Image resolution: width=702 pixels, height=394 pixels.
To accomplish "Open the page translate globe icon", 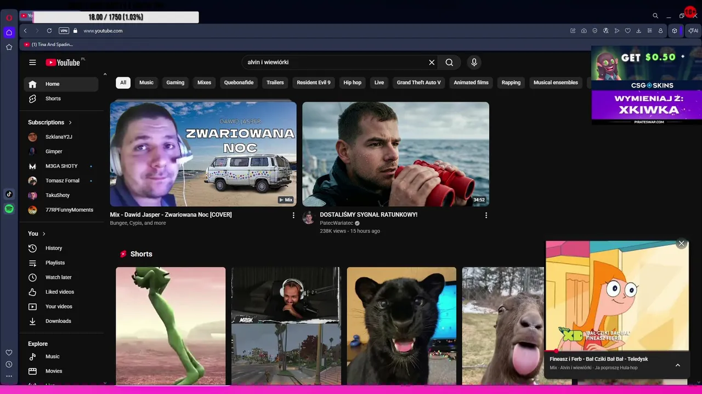I will coord(606,31).
